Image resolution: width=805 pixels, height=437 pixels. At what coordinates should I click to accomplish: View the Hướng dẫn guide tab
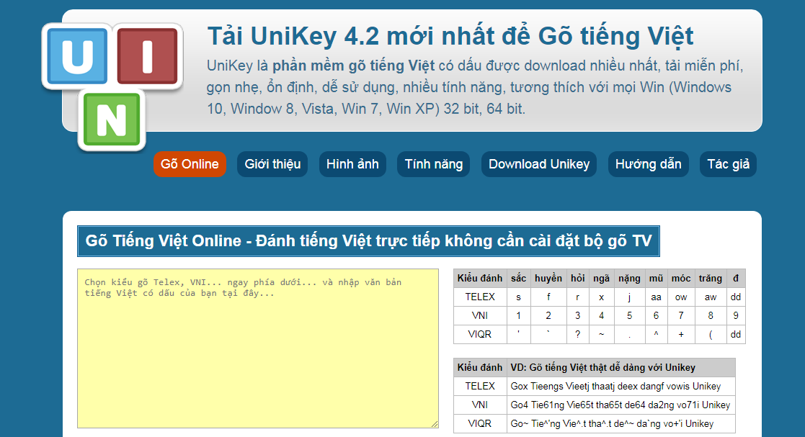(x=649, y=164)
